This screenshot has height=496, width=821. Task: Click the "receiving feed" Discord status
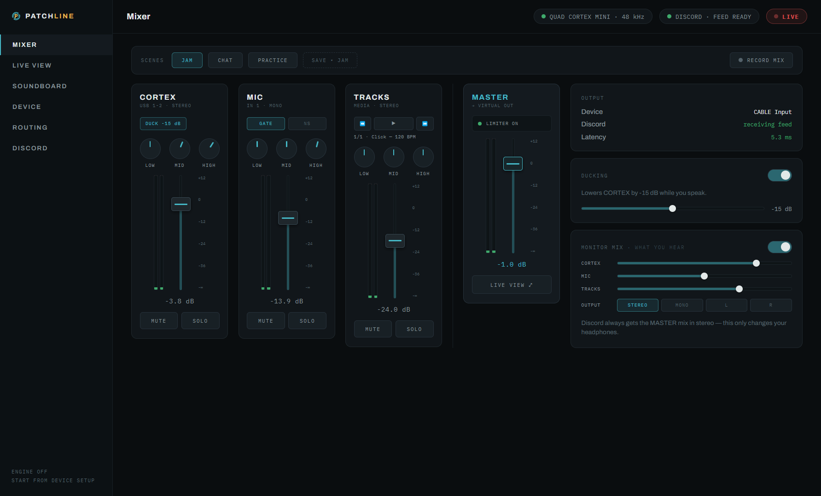coord(768,125)
